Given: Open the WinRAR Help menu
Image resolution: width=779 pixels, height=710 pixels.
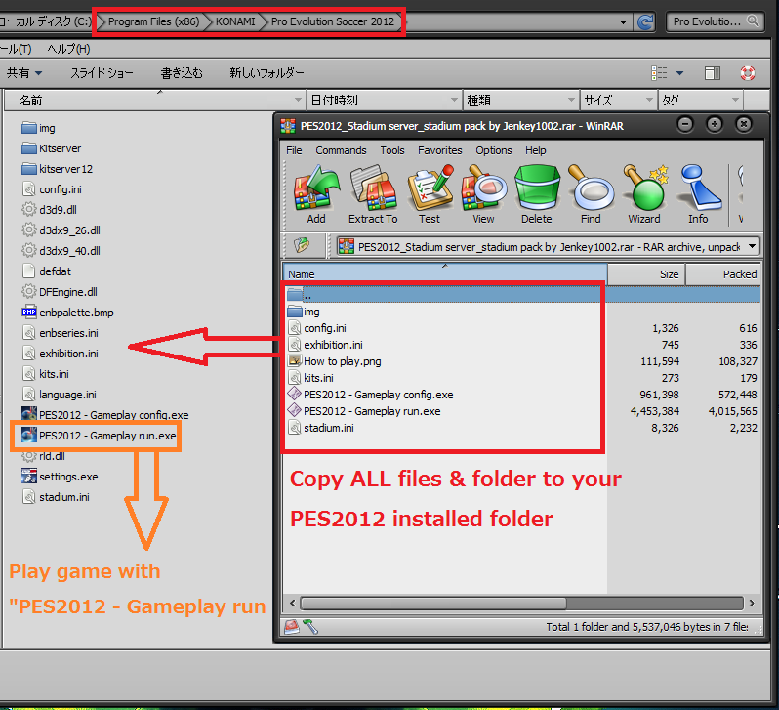Looking at the screenshot, I should point(536,150).
